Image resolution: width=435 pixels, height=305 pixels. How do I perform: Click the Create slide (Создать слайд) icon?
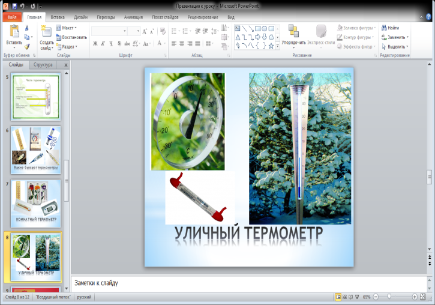pyautogui.click(x=46, y=31)
